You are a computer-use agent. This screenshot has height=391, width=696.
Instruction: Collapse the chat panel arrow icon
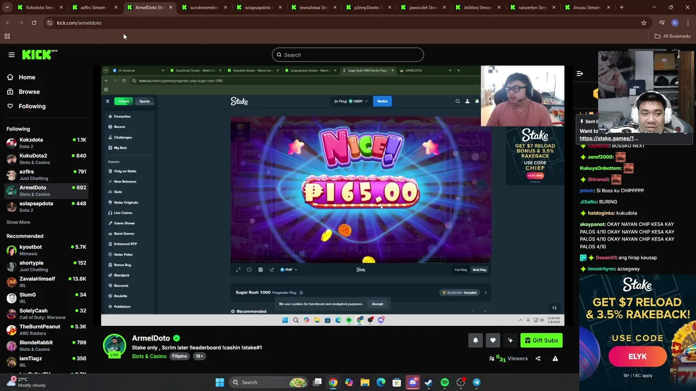click(x=580, y=73)
